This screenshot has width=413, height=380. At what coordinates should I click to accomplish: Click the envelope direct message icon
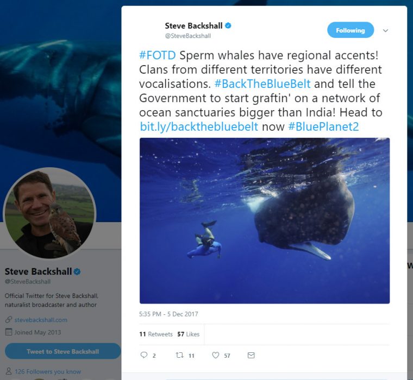251,356
